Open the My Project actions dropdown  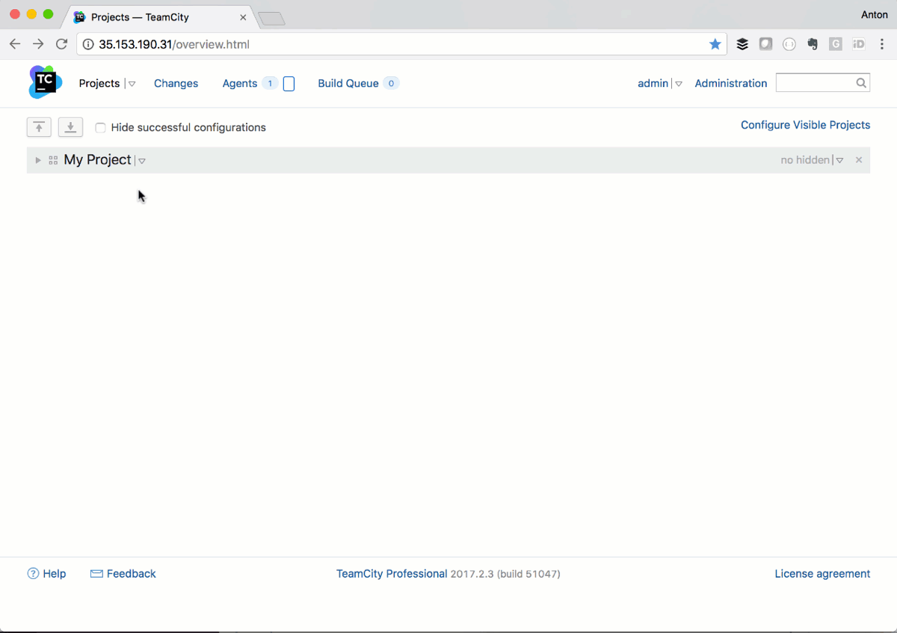(x=143, y=160)
